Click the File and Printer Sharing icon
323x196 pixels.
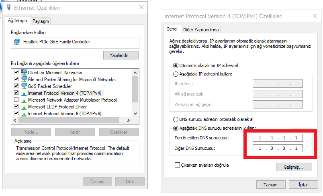pos(24,79)
